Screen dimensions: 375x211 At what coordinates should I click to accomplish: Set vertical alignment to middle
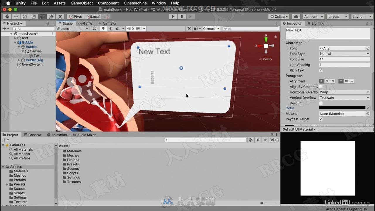click(346, 81)
